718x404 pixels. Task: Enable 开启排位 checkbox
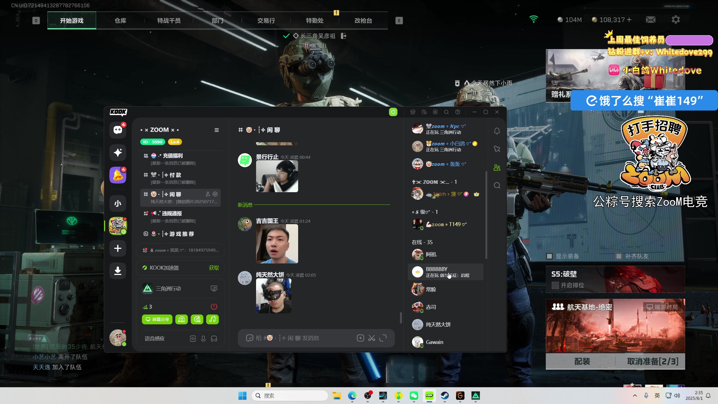coord(555,285)
